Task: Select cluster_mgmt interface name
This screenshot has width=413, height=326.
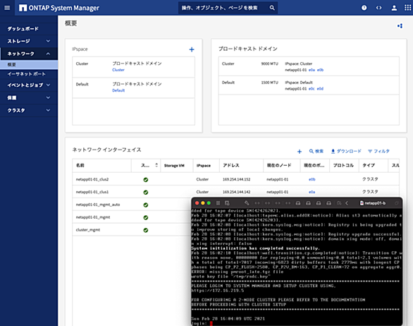Action: [x=88, y=230]
